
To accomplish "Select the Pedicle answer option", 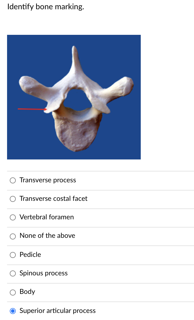I will click(12, 255).
